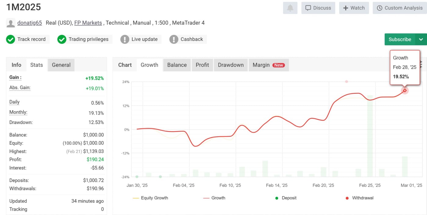Toggle Equity Growth series in legend

pos(150,198)
